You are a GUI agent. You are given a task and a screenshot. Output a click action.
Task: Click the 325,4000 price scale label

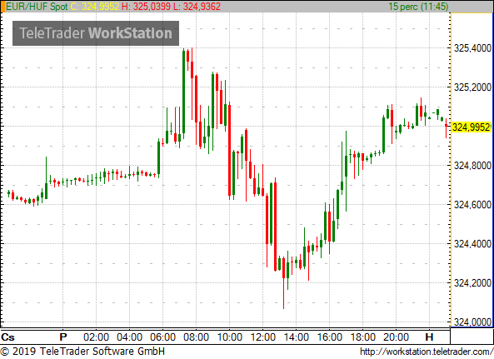click(472, 48)
